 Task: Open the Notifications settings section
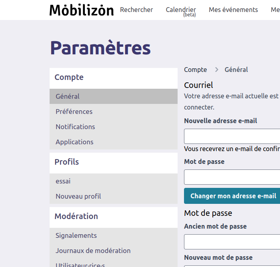75,127
